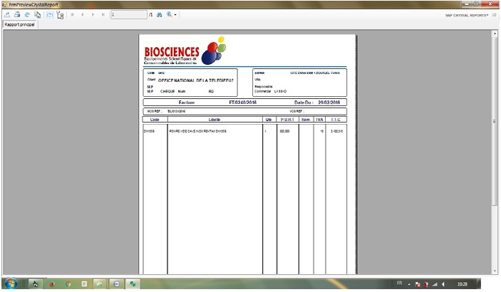Screen dimensions: 501x292
Task: Click the client name OFFICE NATIONAL DE LA TELEDIFFUS
Action: click(195, 80)
